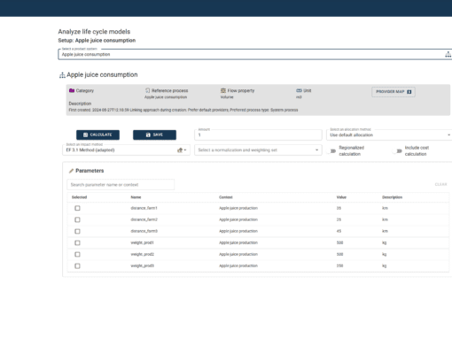
Task: Click the Flow property icon
Action: [223, 90]
